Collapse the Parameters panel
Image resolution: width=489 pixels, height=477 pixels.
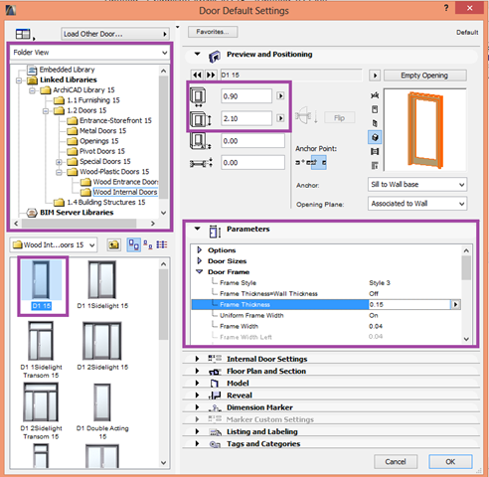coord(198,229)
